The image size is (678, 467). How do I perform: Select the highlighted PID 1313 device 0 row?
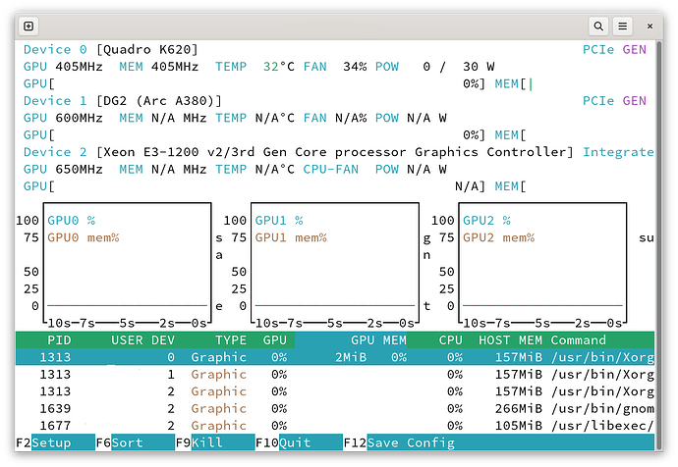(x=335, y=357)
